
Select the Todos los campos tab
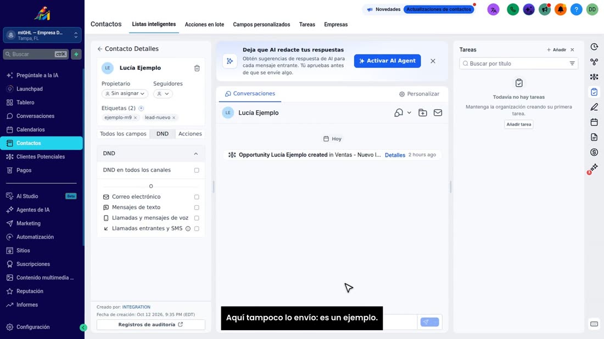click(x=123, y=134)
